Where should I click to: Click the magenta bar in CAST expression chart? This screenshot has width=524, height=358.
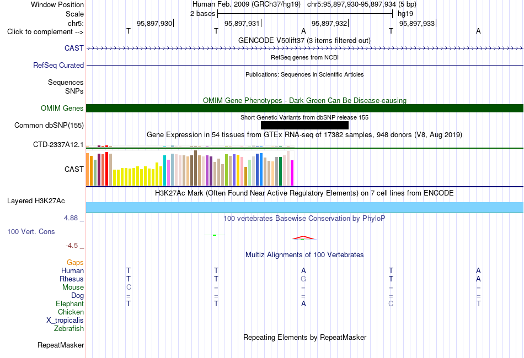click(x=292, y=173)
